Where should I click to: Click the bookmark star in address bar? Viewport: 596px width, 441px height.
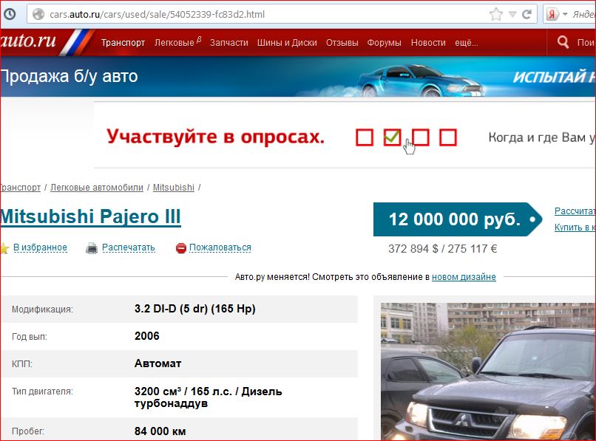495,14
